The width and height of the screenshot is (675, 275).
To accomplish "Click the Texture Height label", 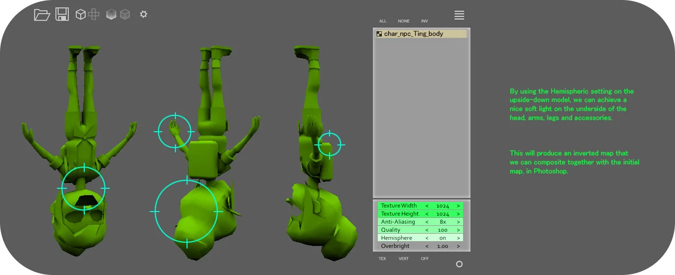I will [x=399, y=214].
